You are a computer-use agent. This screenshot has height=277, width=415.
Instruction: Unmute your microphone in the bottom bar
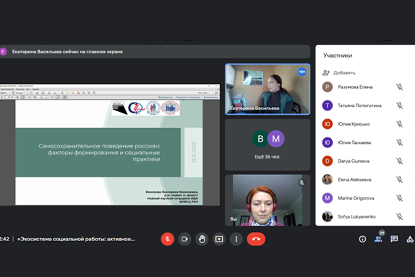click(167, 239)
